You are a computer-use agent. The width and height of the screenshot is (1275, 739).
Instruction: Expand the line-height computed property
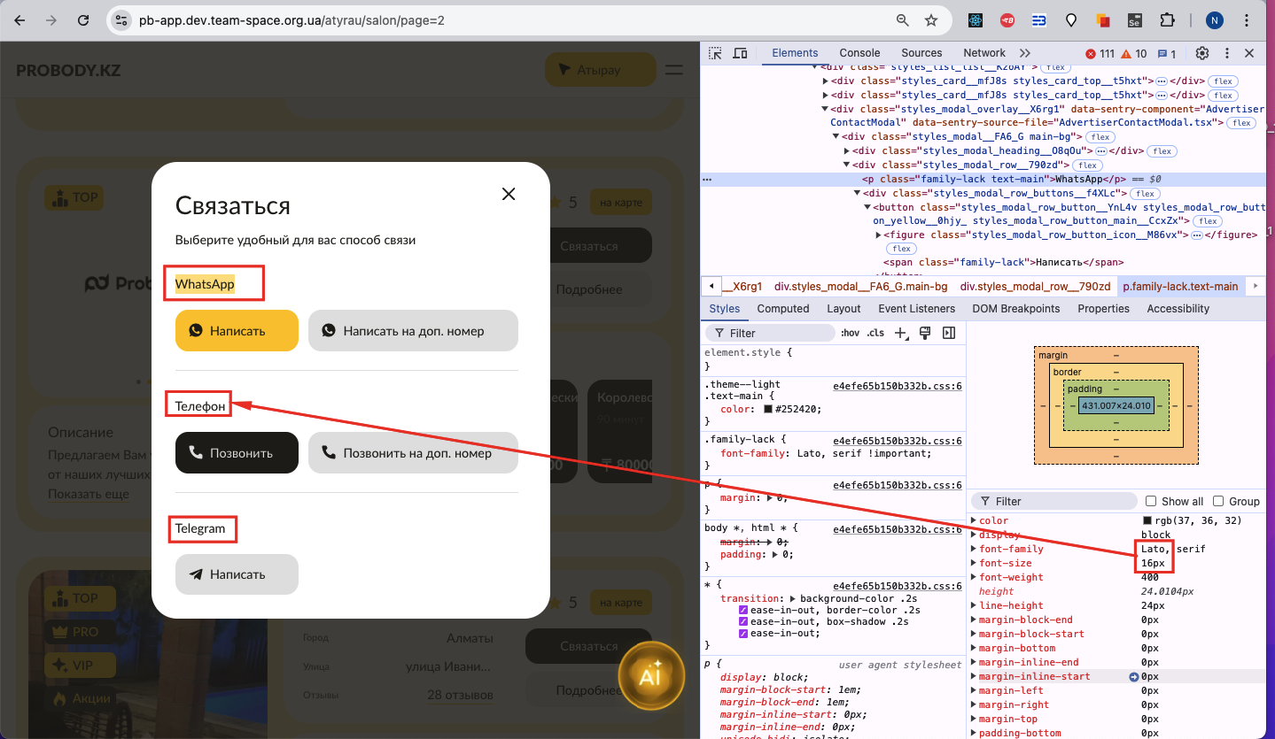pos(974,606)
